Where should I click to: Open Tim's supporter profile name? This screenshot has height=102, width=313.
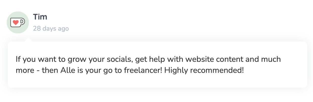(40, 17)
